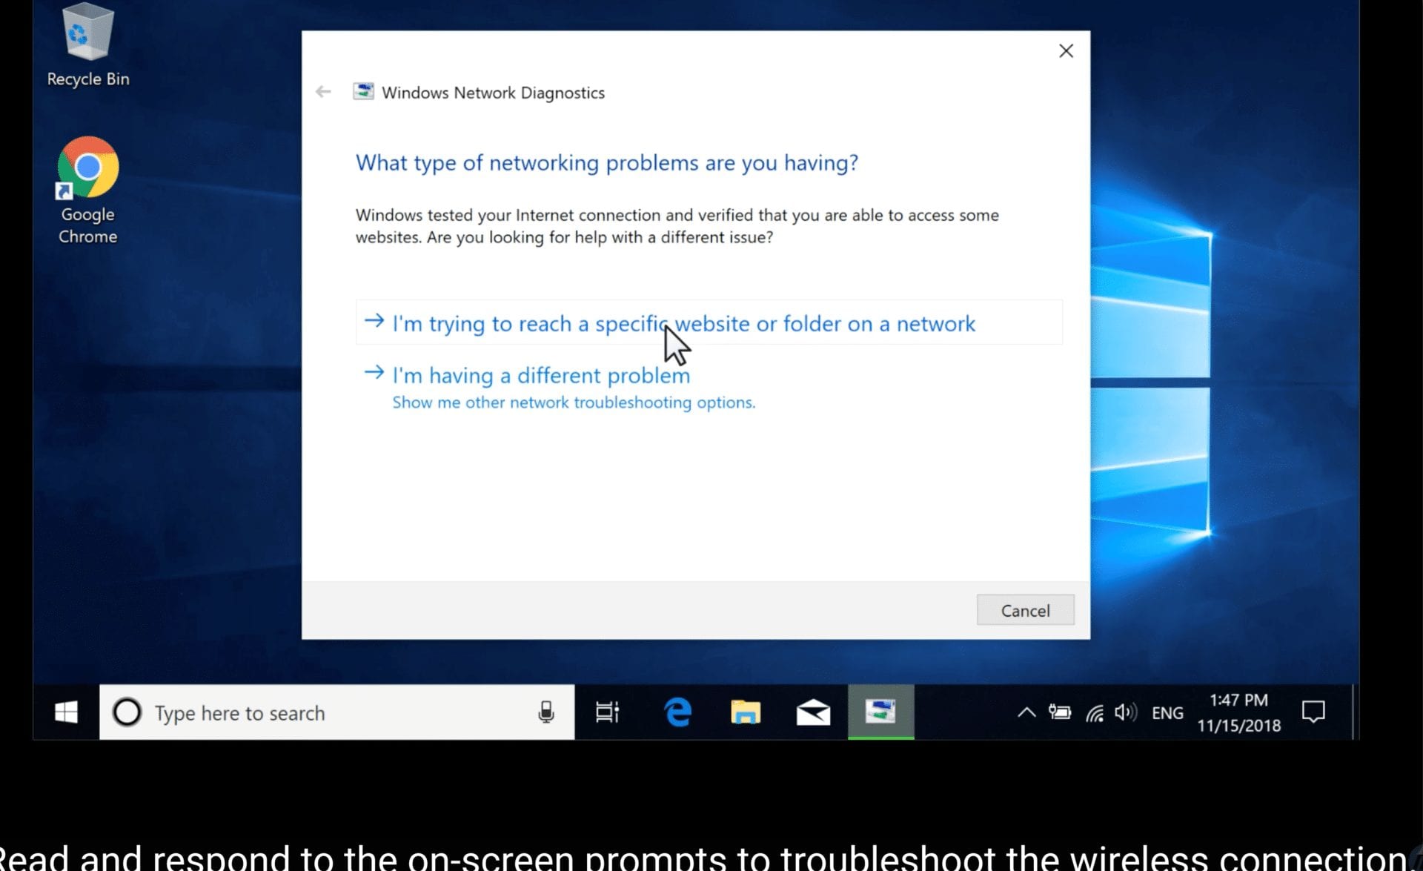1423x871 pixels.
Task: Open the Action Center notification panel
Action: pyautogui.click(x=1313, y=712)
